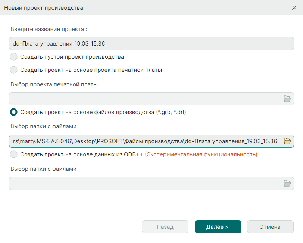Open folder picker beside the highlighted path field
The image size is (303, 243).
[x=287, y=141]
